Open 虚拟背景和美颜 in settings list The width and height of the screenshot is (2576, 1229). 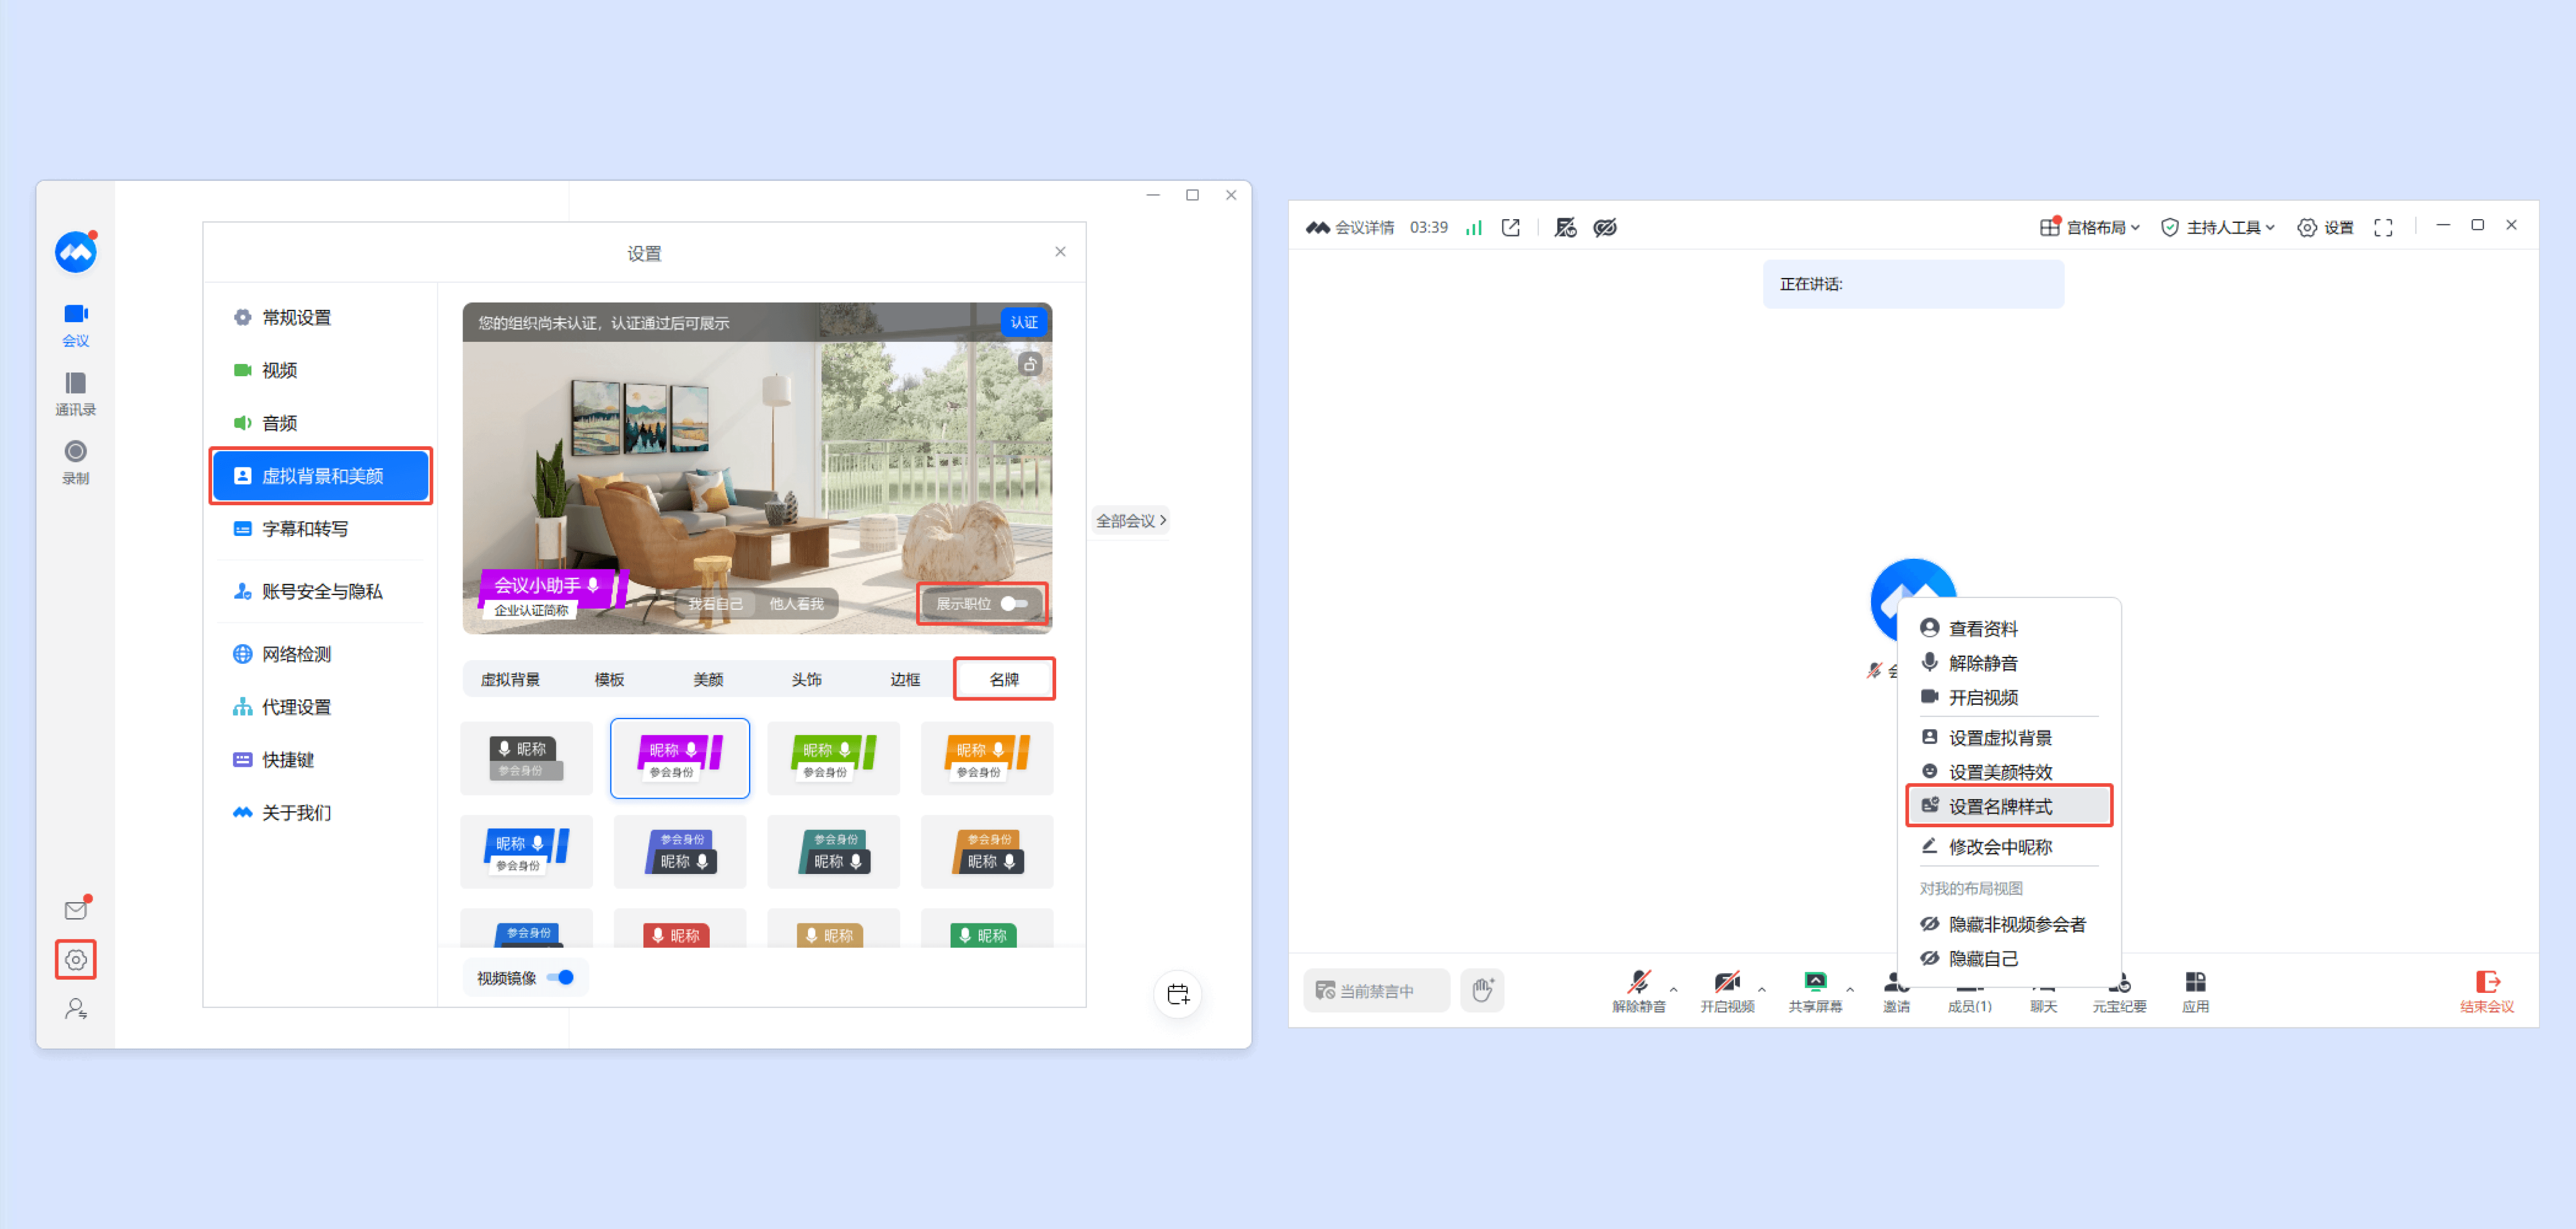click(320, 476)
